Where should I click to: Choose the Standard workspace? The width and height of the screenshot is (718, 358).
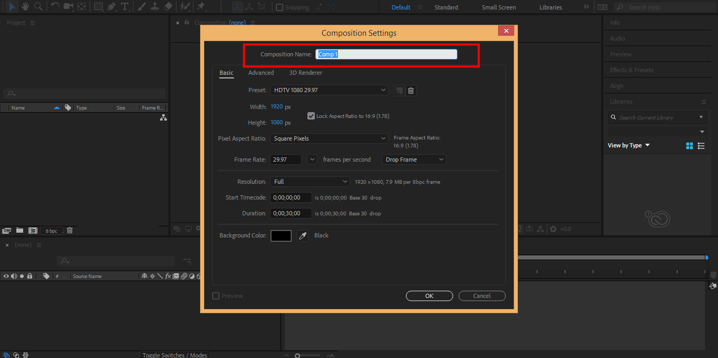pos(446,7)
